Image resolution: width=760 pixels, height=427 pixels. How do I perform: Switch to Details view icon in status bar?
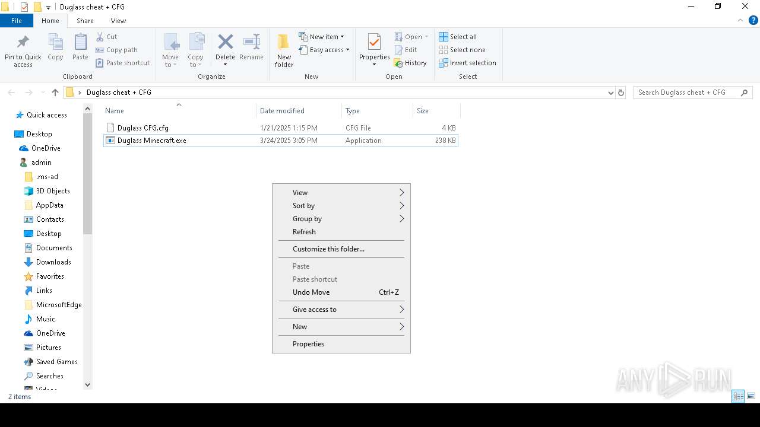(739, 397)
